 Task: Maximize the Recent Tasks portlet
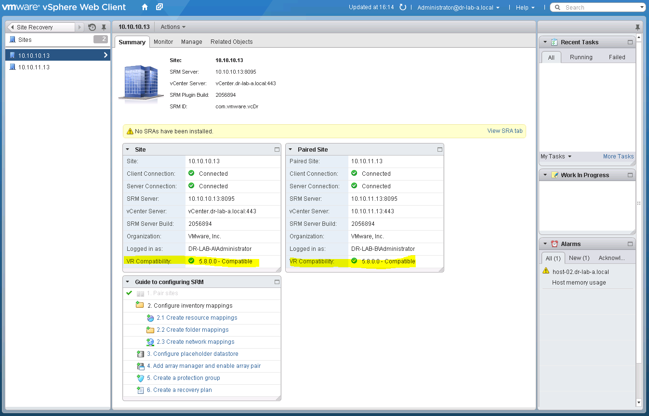pyautogui.click(x=630, y=42)
